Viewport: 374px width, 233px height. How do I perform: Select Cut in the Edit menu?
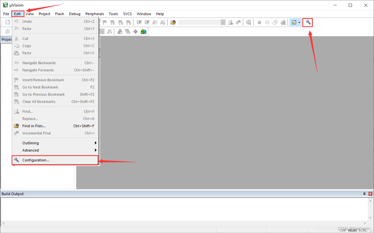click(55, 39)
